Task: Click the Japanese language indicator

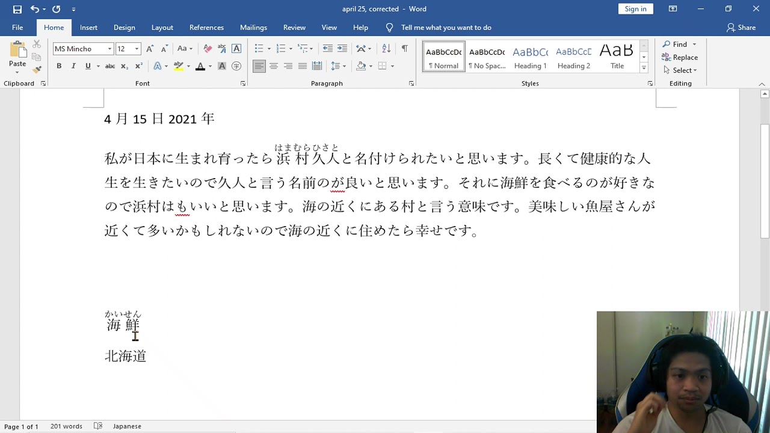Action: point(127,426)
